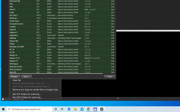
Task: Select the Kontakt plug-in row
Action: 62,27
